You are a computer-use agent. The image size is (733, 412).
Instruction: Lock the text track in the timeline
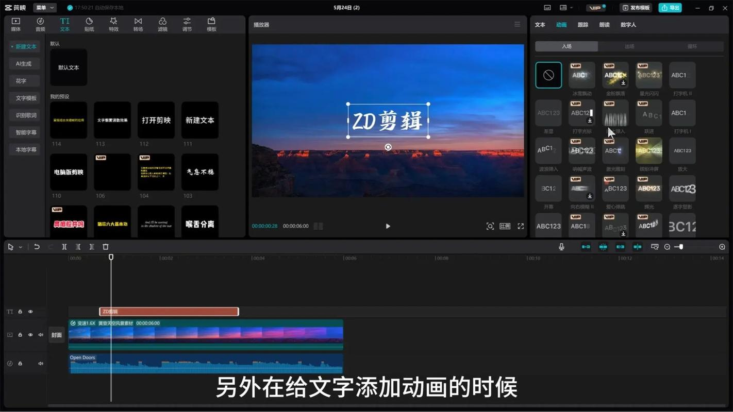(20, 312)
